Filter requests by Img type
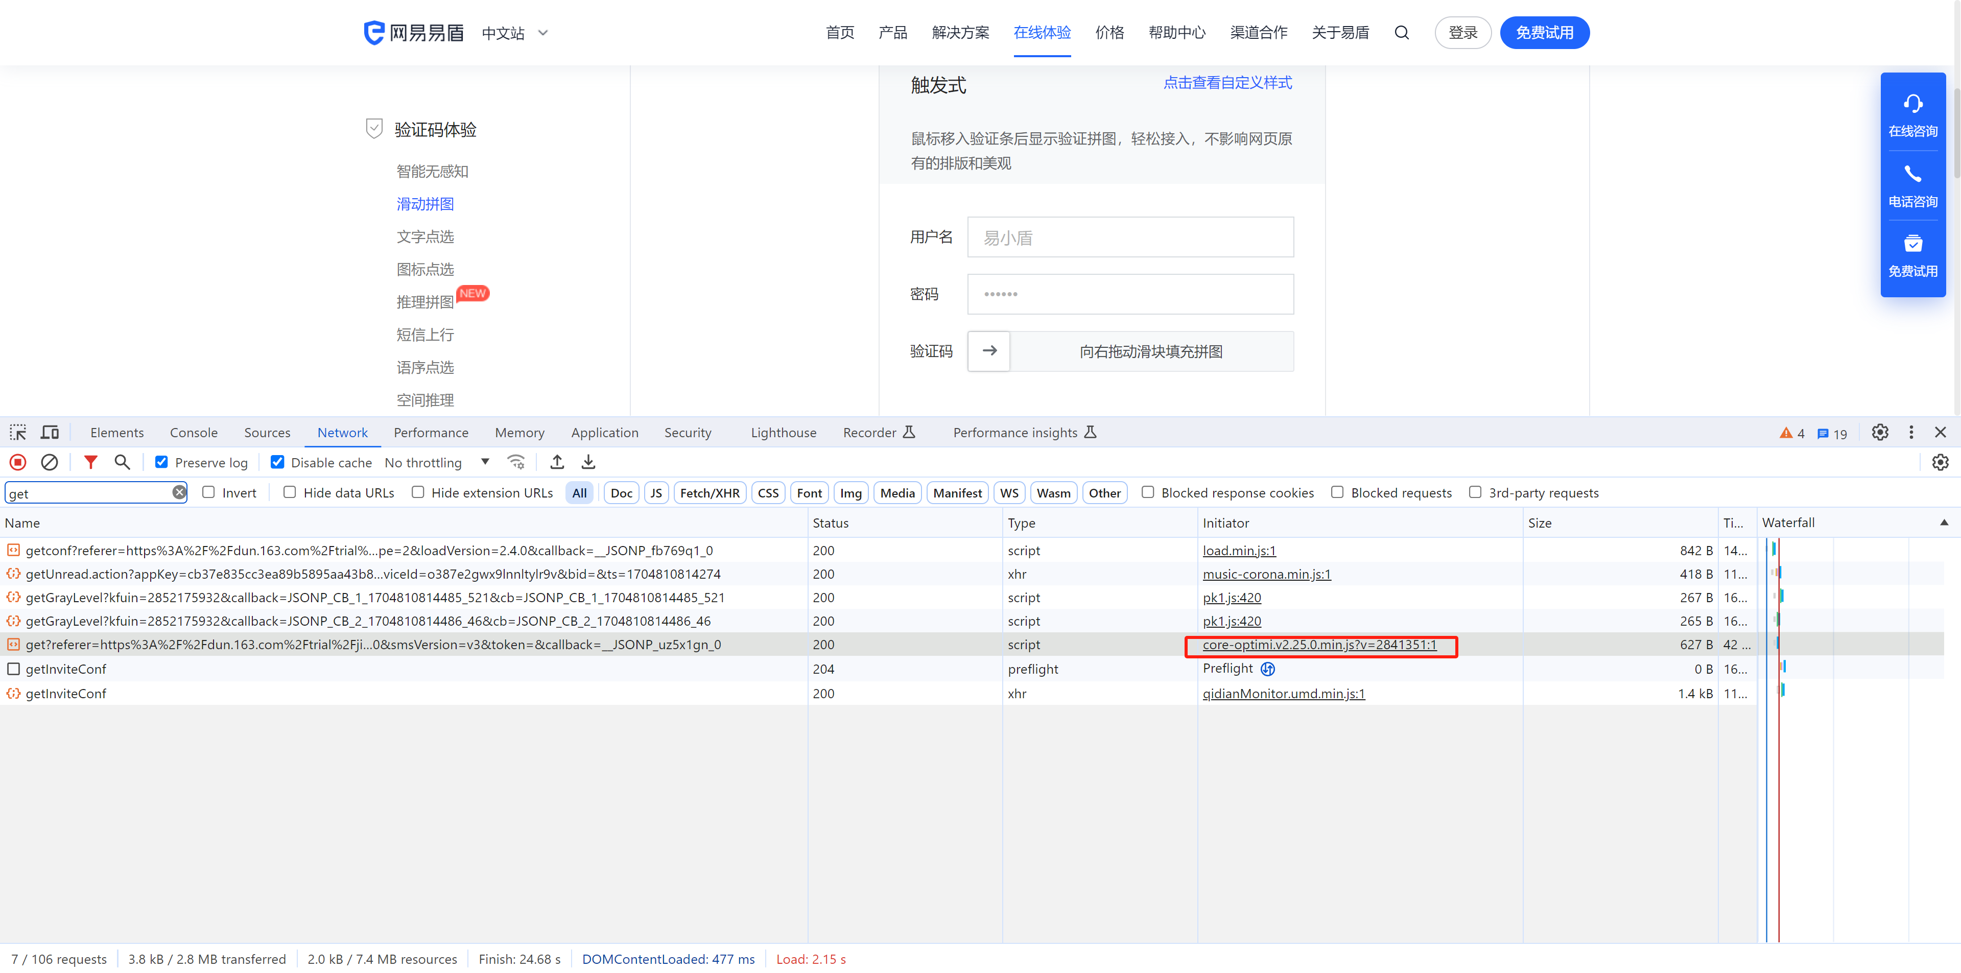Viewport: 1961px width, 973px height. point(850,492)
